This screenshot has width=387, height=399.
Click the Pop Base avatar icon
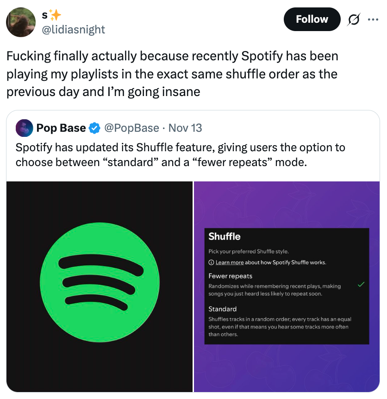tap(24, 128)
